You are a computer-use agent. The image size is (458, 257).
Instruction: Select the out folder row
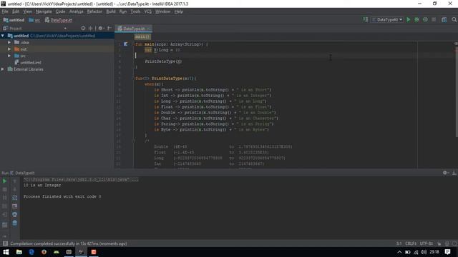pos(57,49)
